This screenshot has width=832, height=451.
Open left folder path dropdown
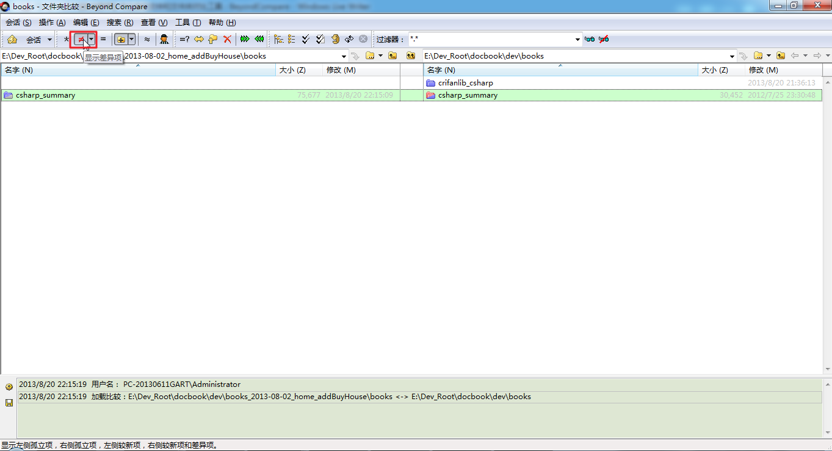tap(344, 56)
